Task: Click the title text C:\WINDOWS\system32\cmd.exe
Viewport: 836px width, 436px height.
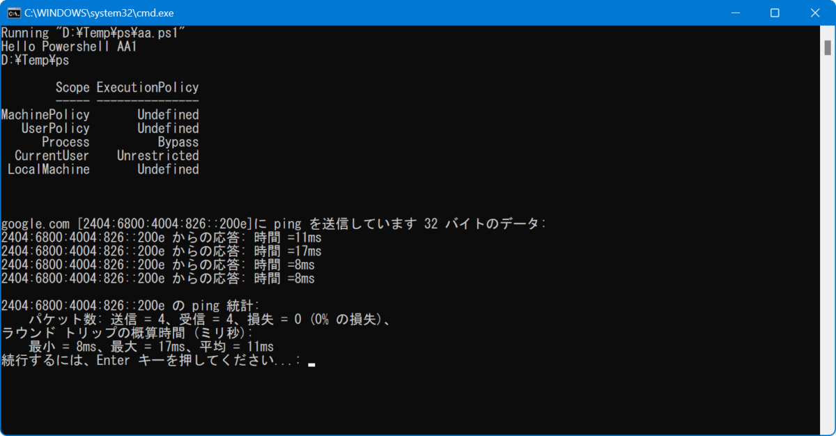Action: tap(99, 13)
